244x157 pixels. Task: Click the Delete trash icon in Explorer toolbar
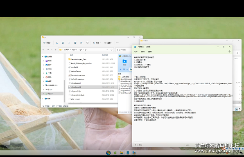pyautogui.click(x=88, y=43)
